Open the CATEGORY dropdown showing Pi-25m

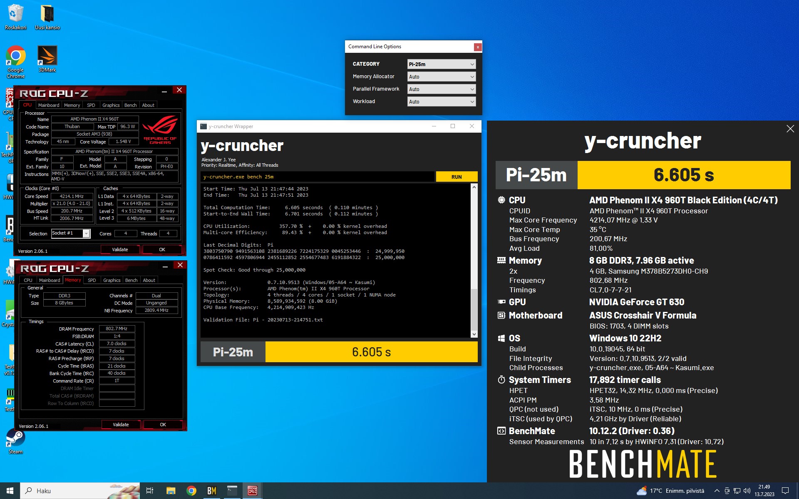tap(441, 64)
